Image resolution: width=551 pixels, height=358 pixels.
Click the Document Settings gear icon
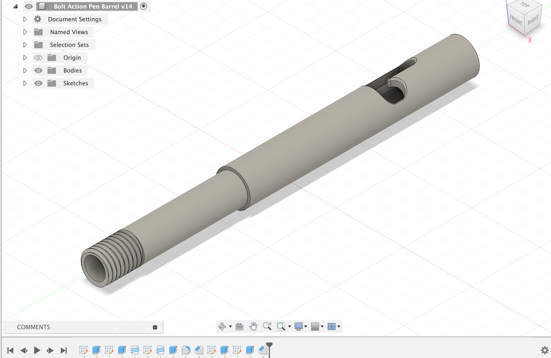coord(38,19)
